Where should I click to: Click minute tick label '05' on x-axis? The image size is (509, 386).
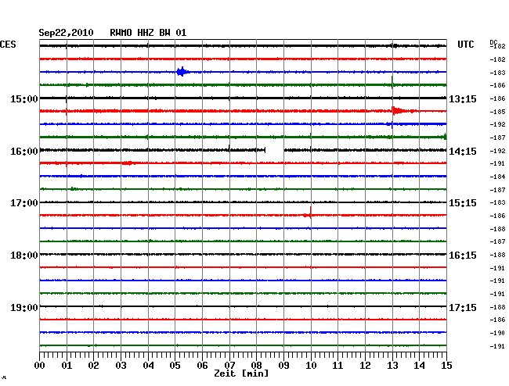(175, 365)
